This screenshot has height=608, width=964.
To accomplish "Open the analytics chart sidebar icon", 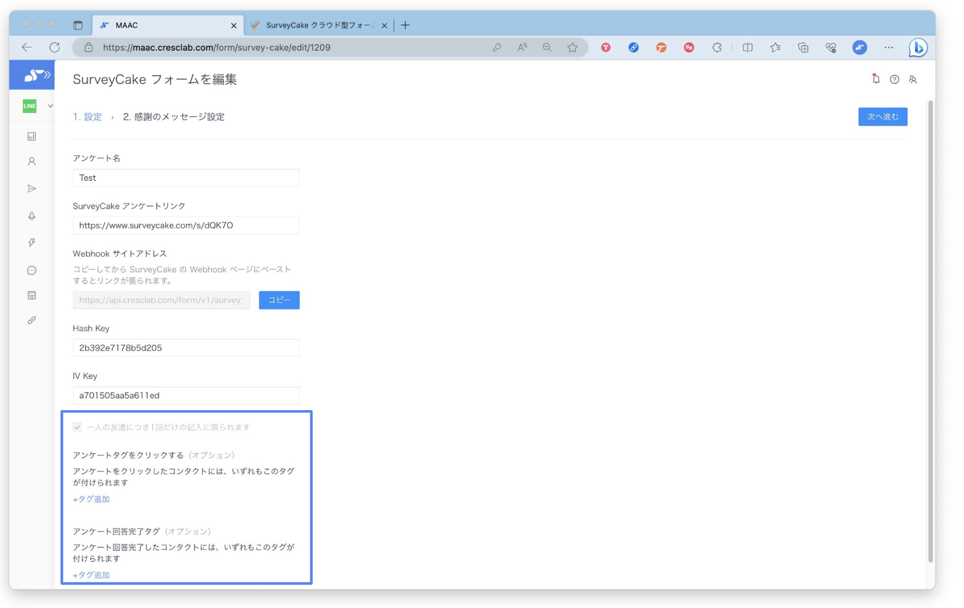I will point(32,137).
